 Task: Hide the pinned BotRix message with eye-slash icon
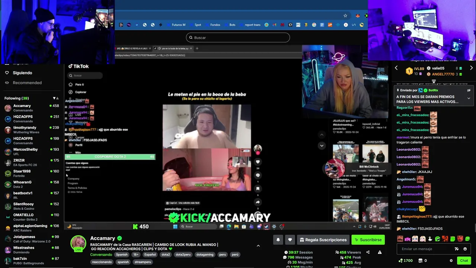tap(469, 90)
